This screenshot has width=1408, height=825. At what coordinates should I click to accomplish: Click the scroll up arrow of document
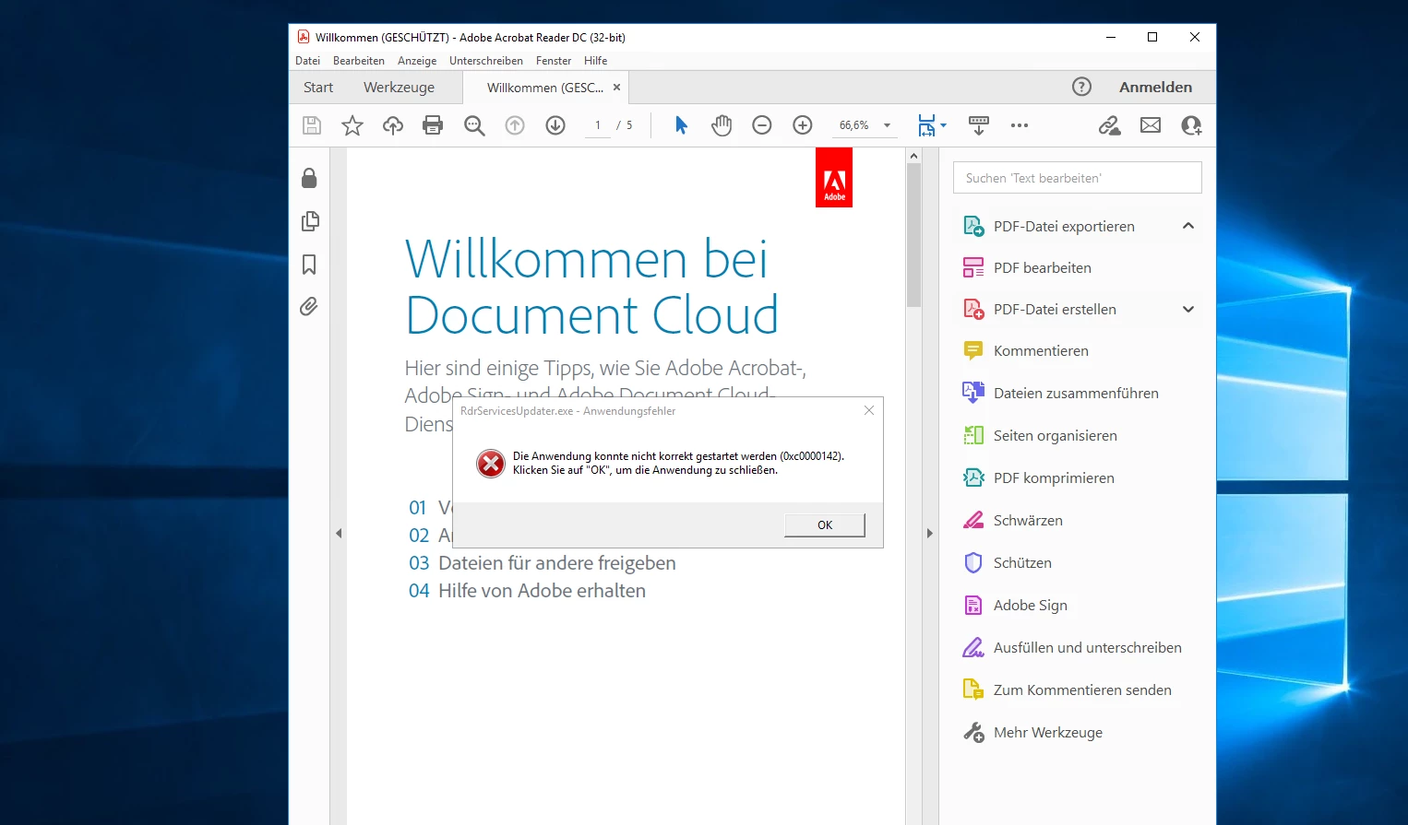913,156
